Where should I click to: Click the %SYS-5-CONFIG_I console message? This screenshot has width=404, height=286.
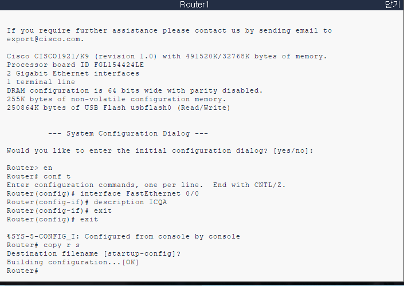123,236
